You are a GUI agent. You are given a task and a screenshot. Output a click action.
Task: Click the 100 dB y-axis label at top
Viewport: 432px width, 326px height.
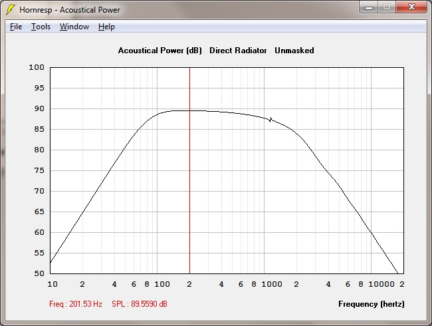tap(37, 67)
